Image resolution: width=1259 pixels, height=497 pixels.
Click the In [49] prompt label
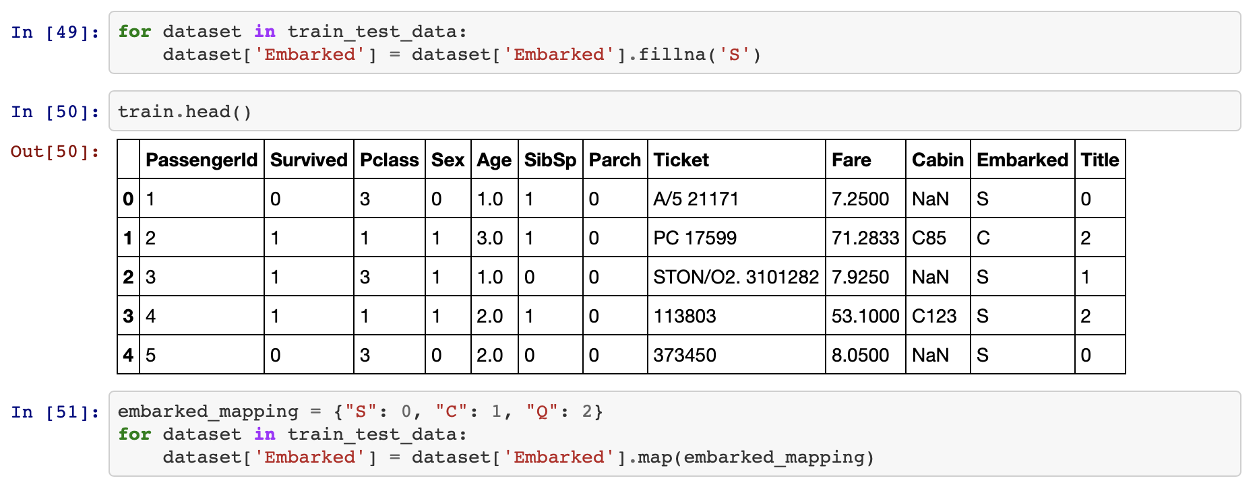pos(55,32)
